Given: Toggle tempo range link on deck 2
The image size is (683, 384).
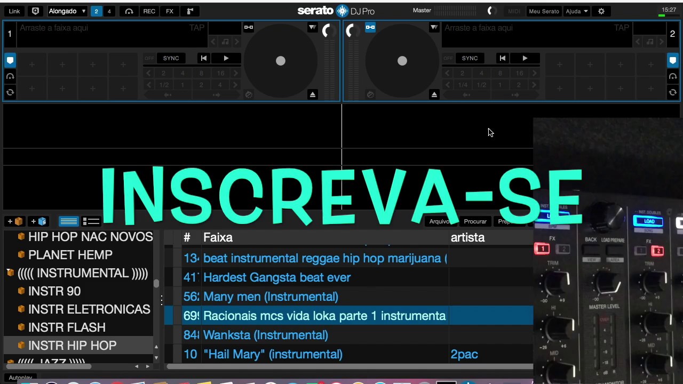Looking at the screenshot, I should pyautogui.click(x=370, y=27).
